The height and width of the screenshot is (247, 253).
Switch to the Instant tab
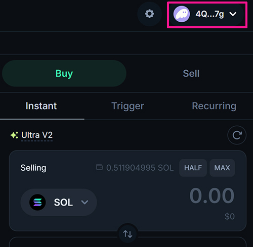coord(41,106)
